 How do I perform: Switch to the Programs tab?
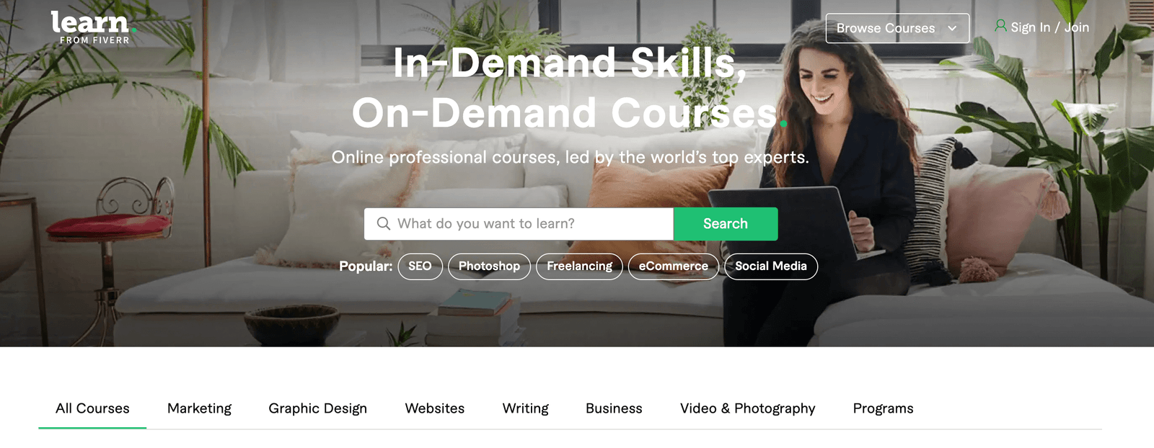pyautogui.click(x=883, y=408)
